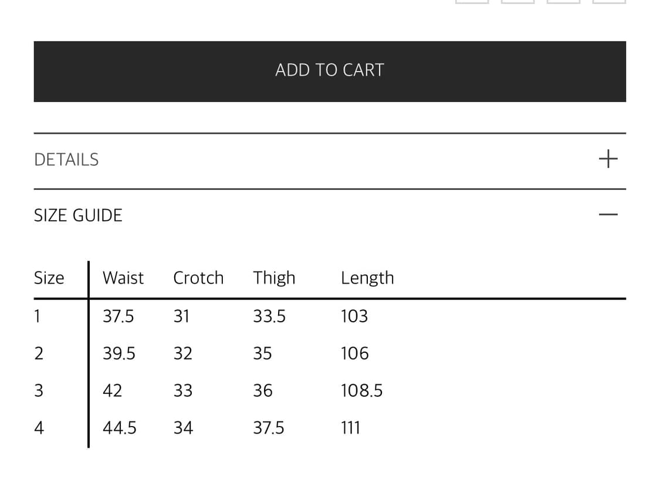
Task: Select length value 111 for size 4
Action: pos(350,428)
